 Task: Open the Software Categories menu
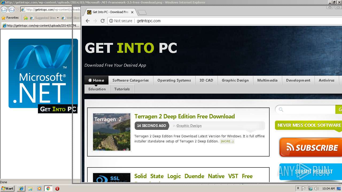click(130, 80)
